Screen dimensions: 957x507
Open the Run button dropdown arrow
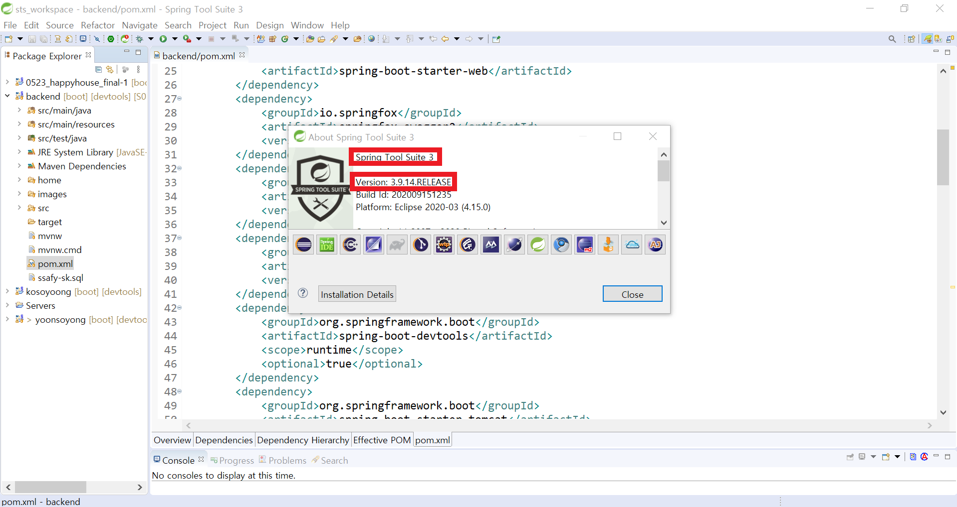[x=175, y=39]
